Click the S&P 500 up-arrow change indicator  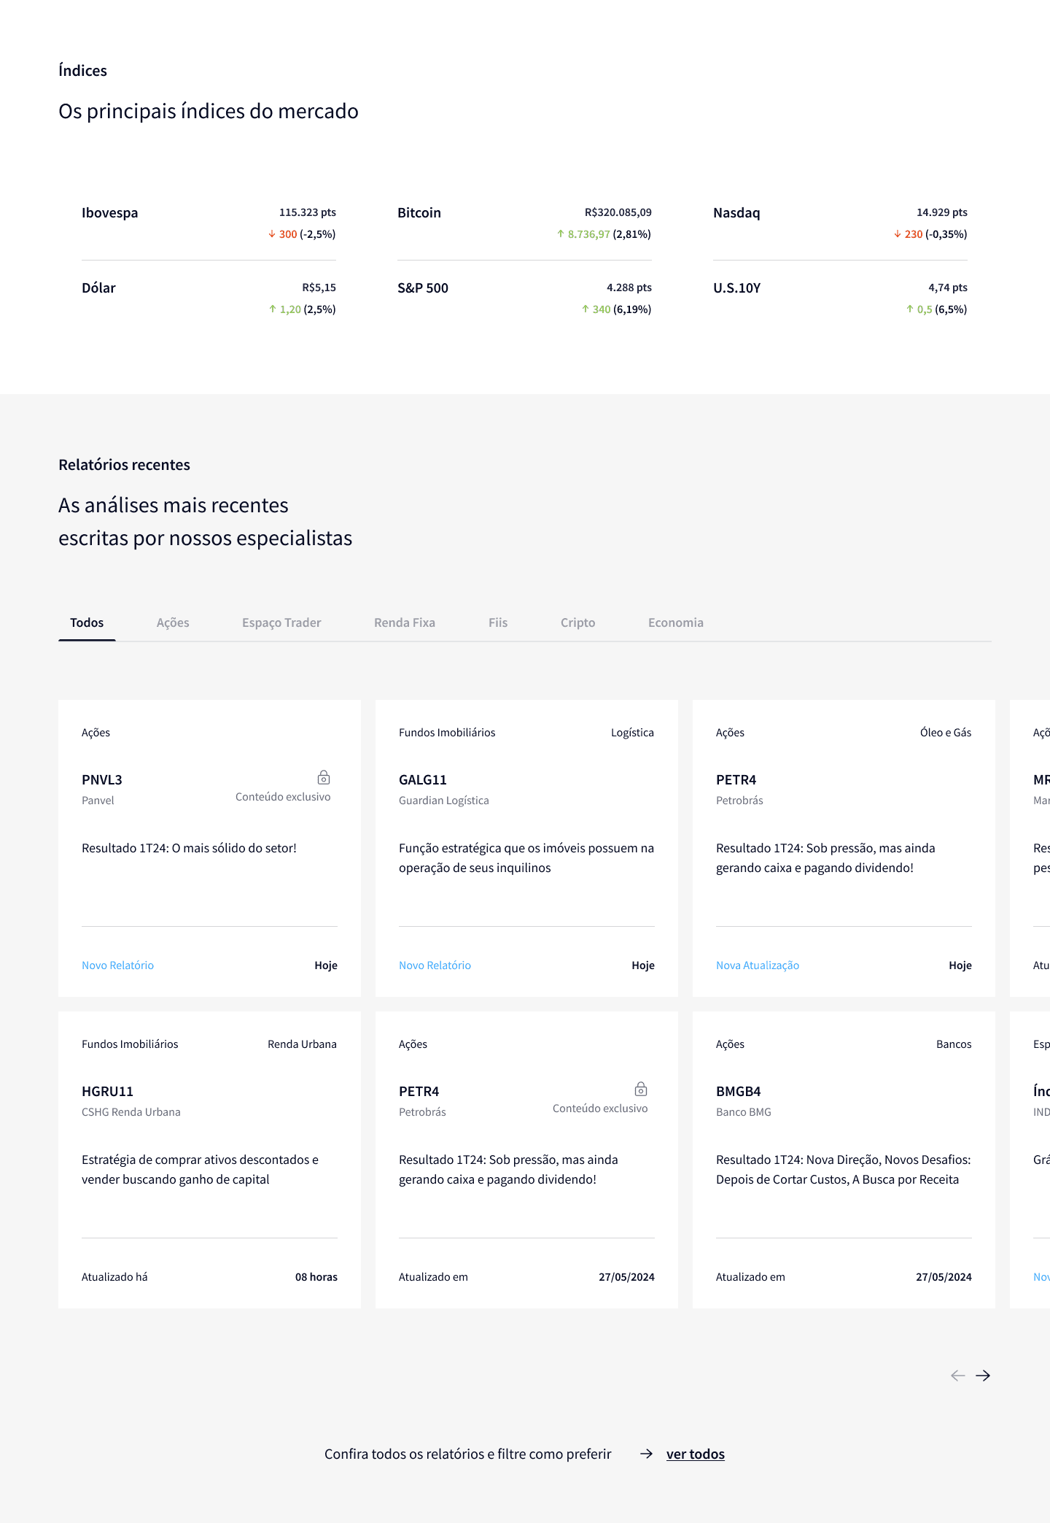586,309
